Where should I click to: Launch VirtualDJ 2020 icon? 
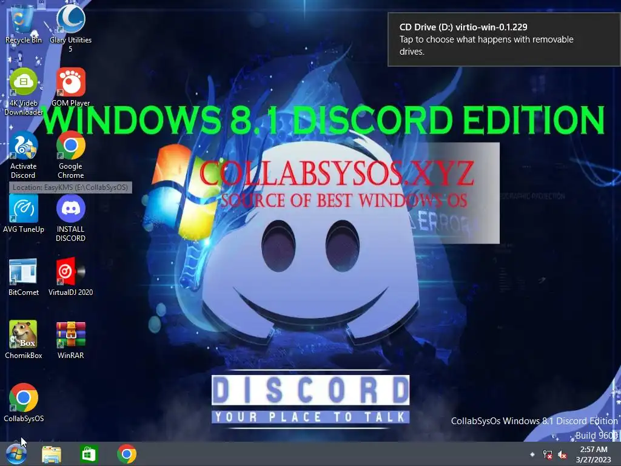tap(70, 277)
